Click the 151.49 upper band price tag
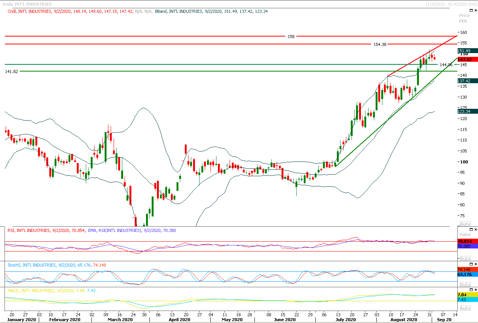The image size is (478, 323). pos(467,51)
